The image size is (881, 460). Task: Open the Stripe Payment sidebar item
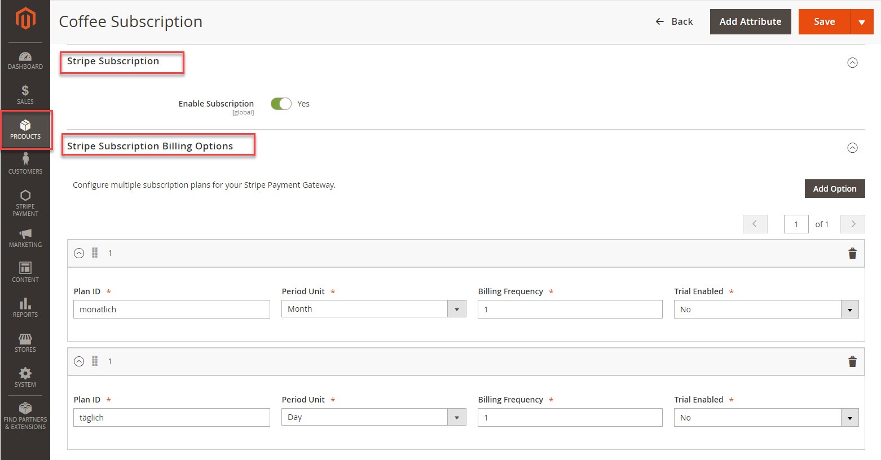click(25, 203)
